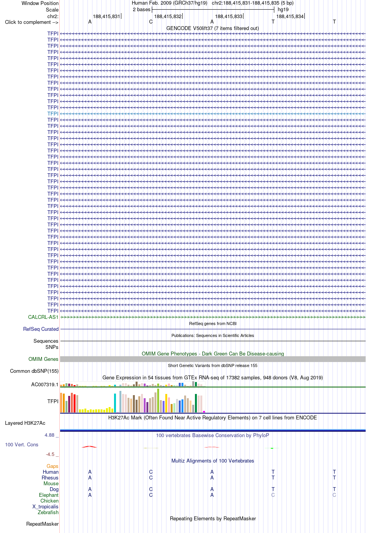Image resolution: width=366 pixels, height=533 pixels.
Task: Click the RefSeq Curated label
Action: click(41, 329)
